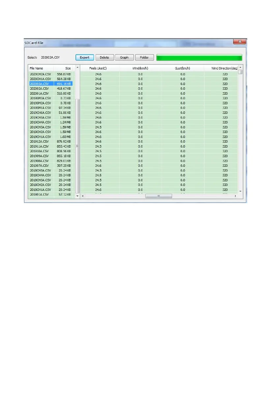Click file list scroll down arrow

77,196
